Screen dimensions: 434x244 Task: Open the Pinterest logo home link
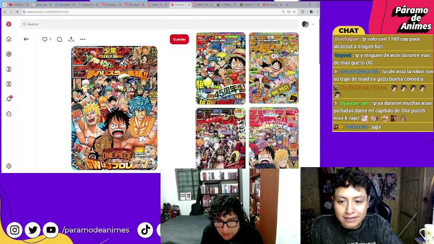tap(9, 24)
